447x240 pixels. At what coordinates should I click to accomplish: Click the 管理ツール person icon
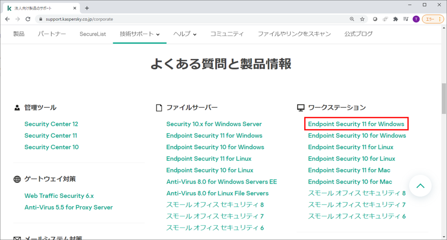17,107
